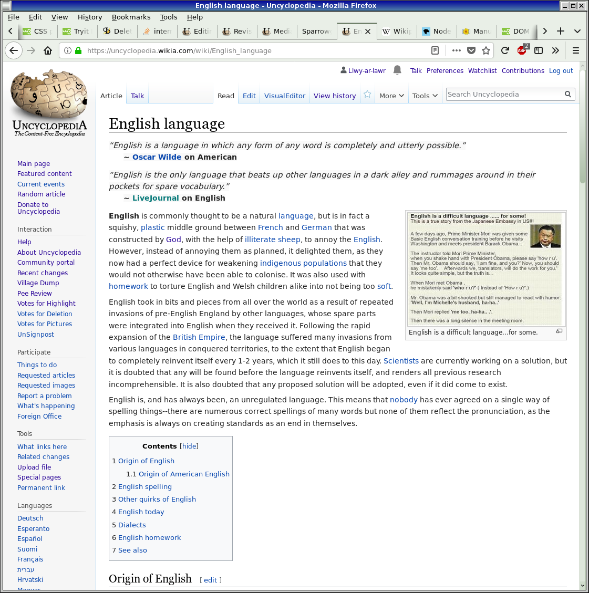Image resolution: width=589 pixels, height=593 pixels.
Task: Toggle reader view in the address bar
Action: [x=435, y=50]
